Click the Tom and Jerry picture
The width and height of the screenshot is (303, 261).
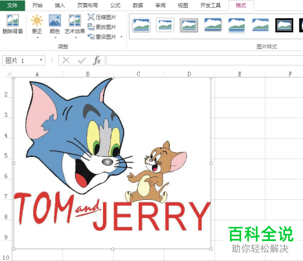click(x=113, y=164)
